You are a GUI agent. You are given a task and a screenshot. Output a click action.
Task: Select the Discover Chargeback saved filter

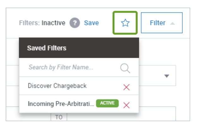(57, 86)
